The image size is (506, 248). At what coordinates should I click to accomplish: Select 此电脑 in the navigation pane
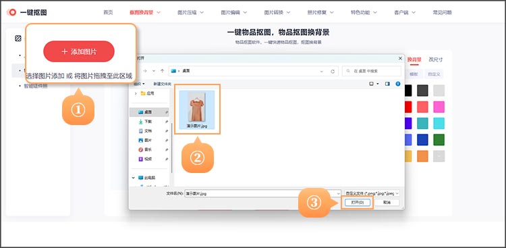tap(147, 178)
